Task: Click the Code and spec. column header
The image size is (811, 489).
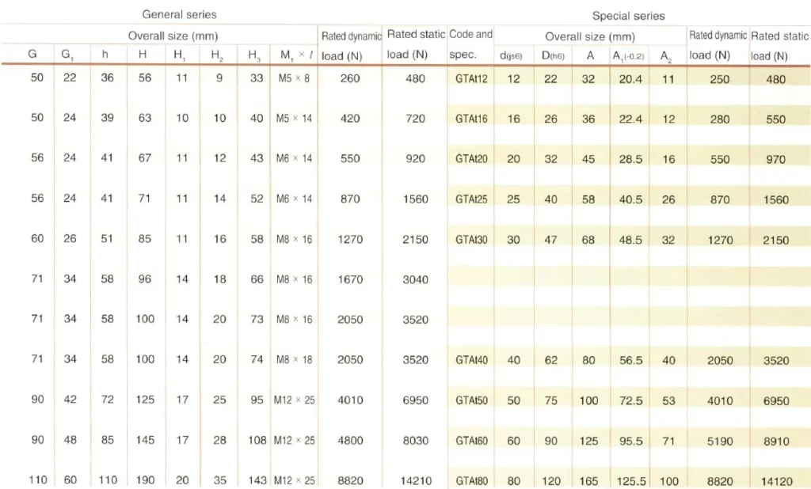Action: (470, 45)
